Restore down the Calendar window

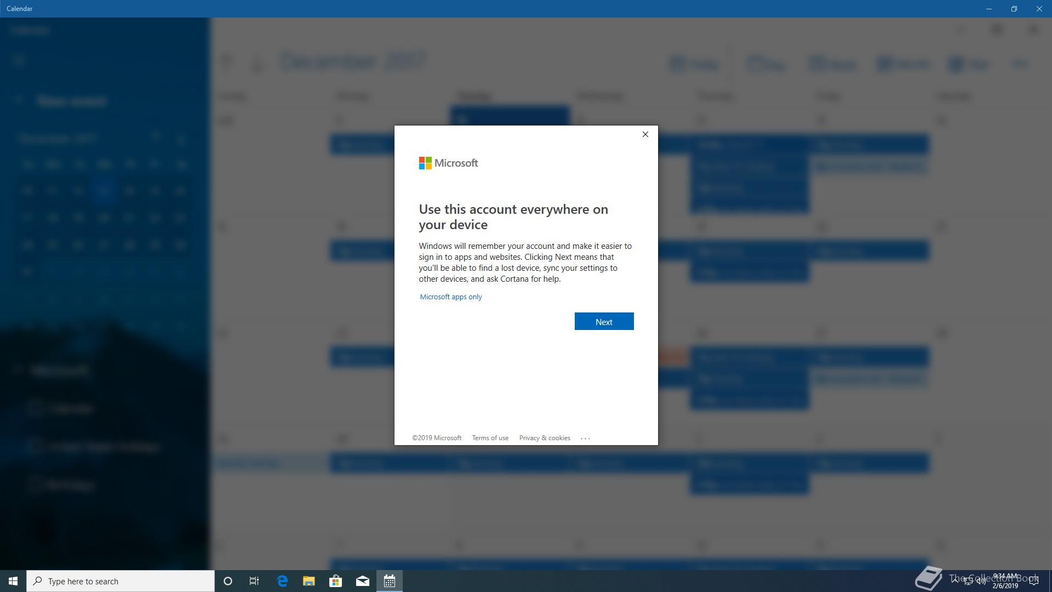point(1014,9)
